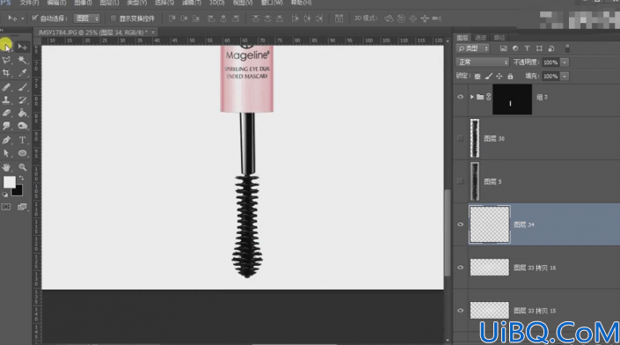Screen dimensions: 620x345
Task: Filter layers by pixel image type
Action: tap(503, 48)
